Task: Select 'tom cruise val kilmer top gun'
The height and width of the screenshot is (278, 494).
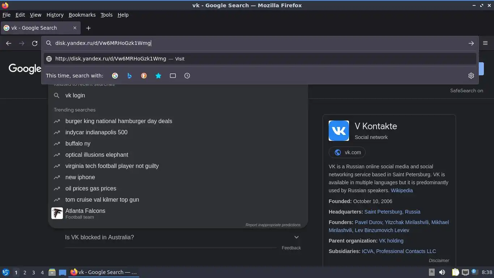Action: [x=178, y=199]
